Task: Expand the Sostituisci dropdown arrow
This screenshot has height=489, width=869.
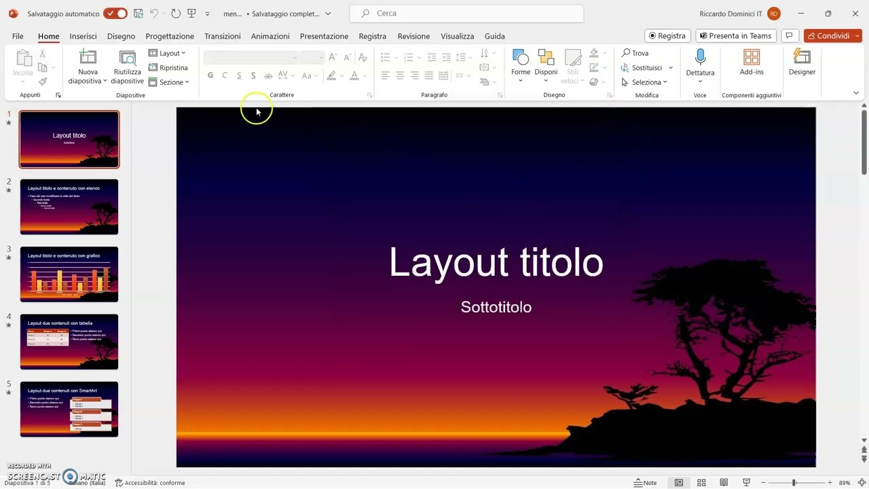Action: (x=671, y=68)
